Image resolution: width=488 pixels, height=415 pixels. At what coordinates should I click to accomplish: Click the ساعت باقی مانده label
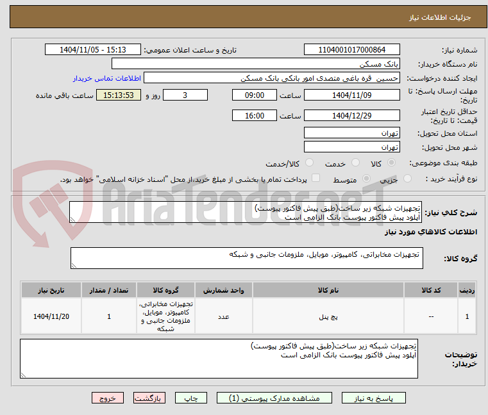click(x=64, y=95)
